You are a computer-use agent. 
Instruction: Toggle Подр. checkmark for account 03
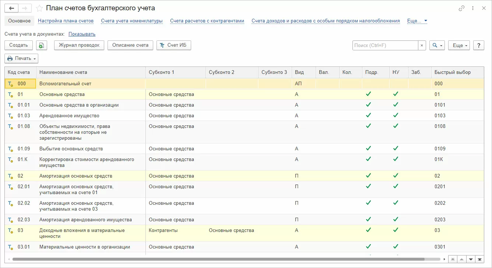click(368, 230)
